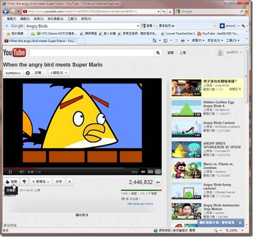The width and height of the screenshot is (253, 237).
Task: Click the YouTube search input field
Action: click(92, 53)
